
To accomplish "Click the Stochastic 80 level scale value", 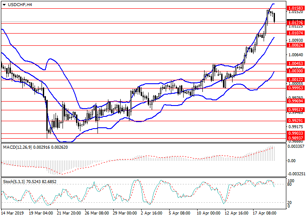I will pos(289,172).
